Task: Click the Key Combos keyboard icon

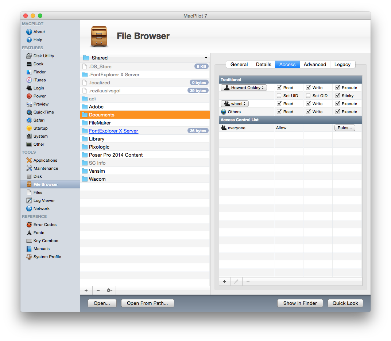Action: pos(29,241)
